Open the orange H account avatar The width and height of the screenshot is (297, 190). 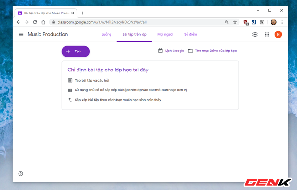point(278,34)
